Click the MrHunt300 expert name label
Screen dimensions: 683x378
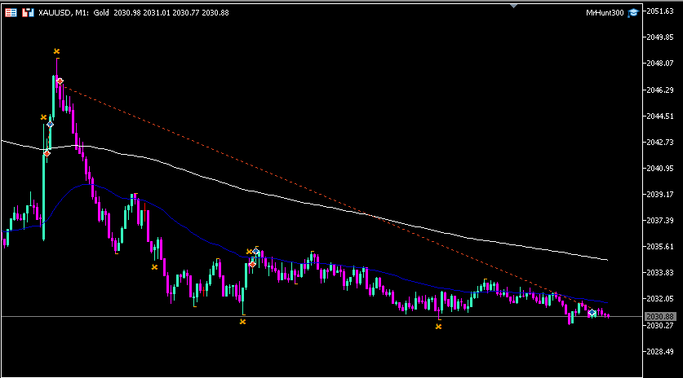[605, 12]
